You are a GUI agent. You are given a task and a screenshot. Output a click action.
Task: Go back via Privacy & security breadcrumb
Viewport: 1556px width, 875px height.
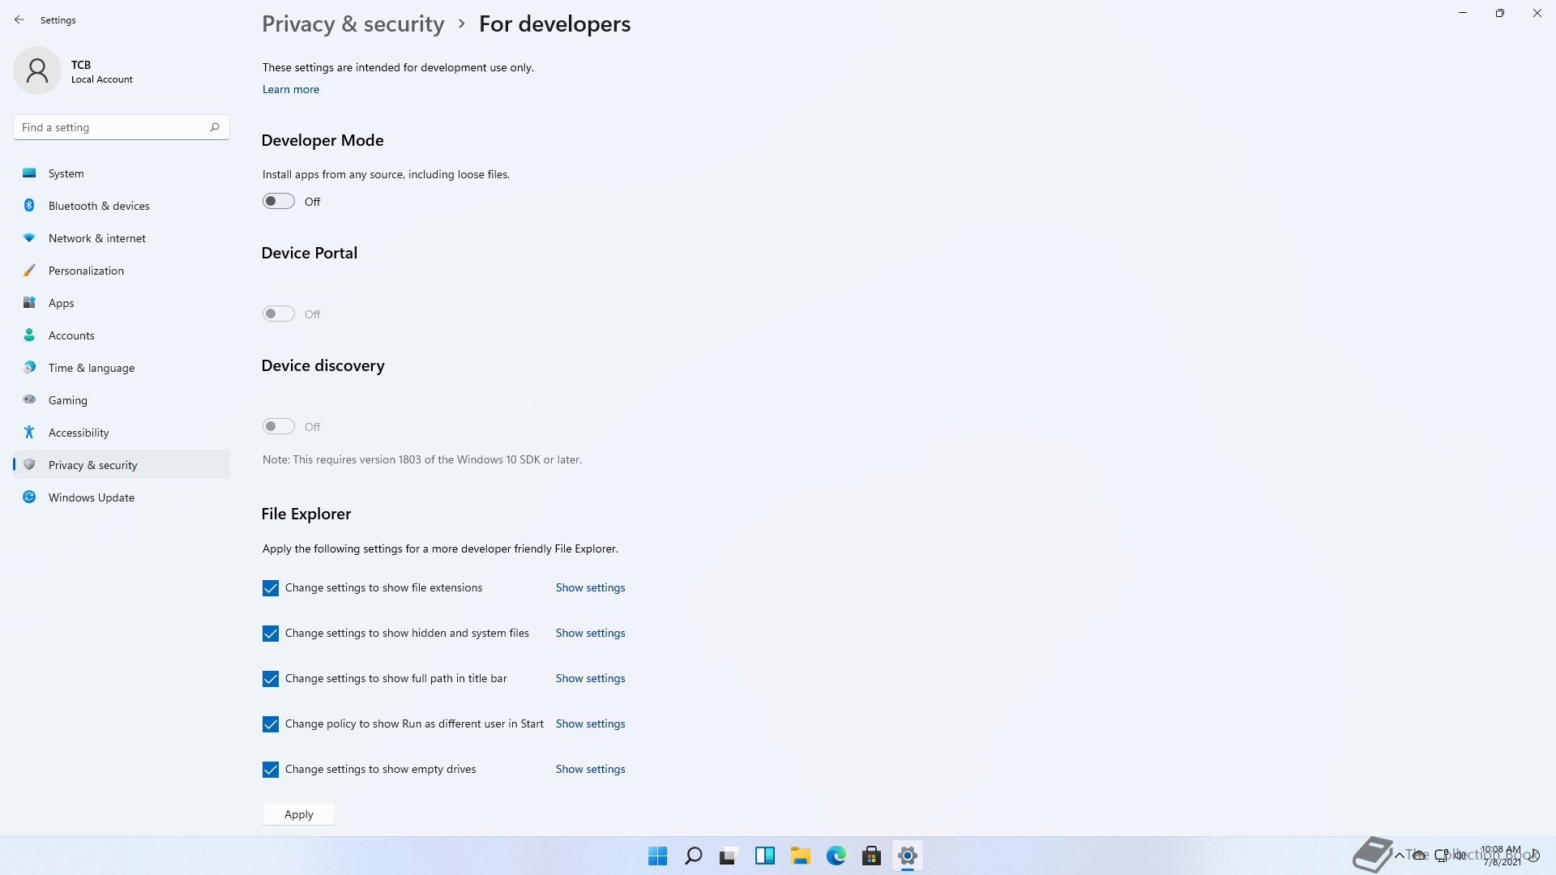coord(353,24)
